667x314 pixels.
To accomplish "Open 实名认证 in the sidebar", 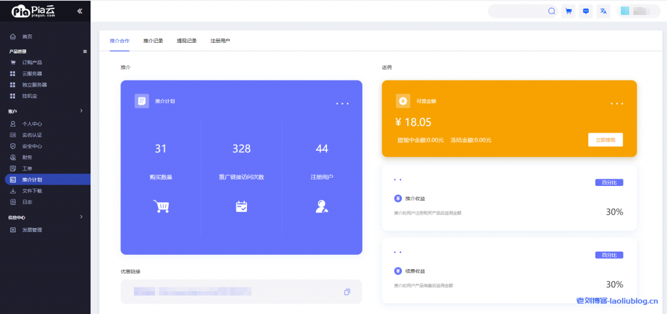I will tap(32, 135).
